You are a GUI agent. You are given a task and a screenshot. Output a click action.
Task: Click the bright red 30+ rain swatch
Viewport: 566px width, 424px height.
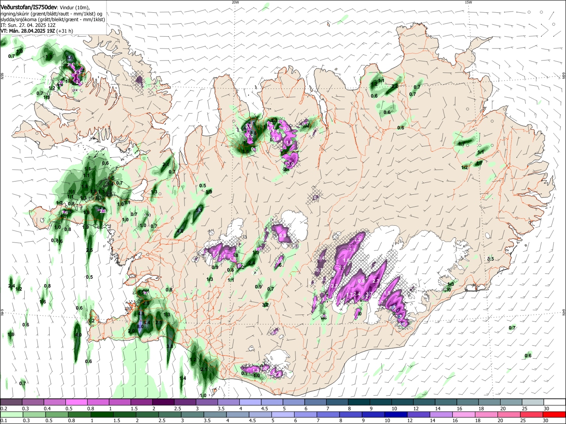click(x=554, y=414)
